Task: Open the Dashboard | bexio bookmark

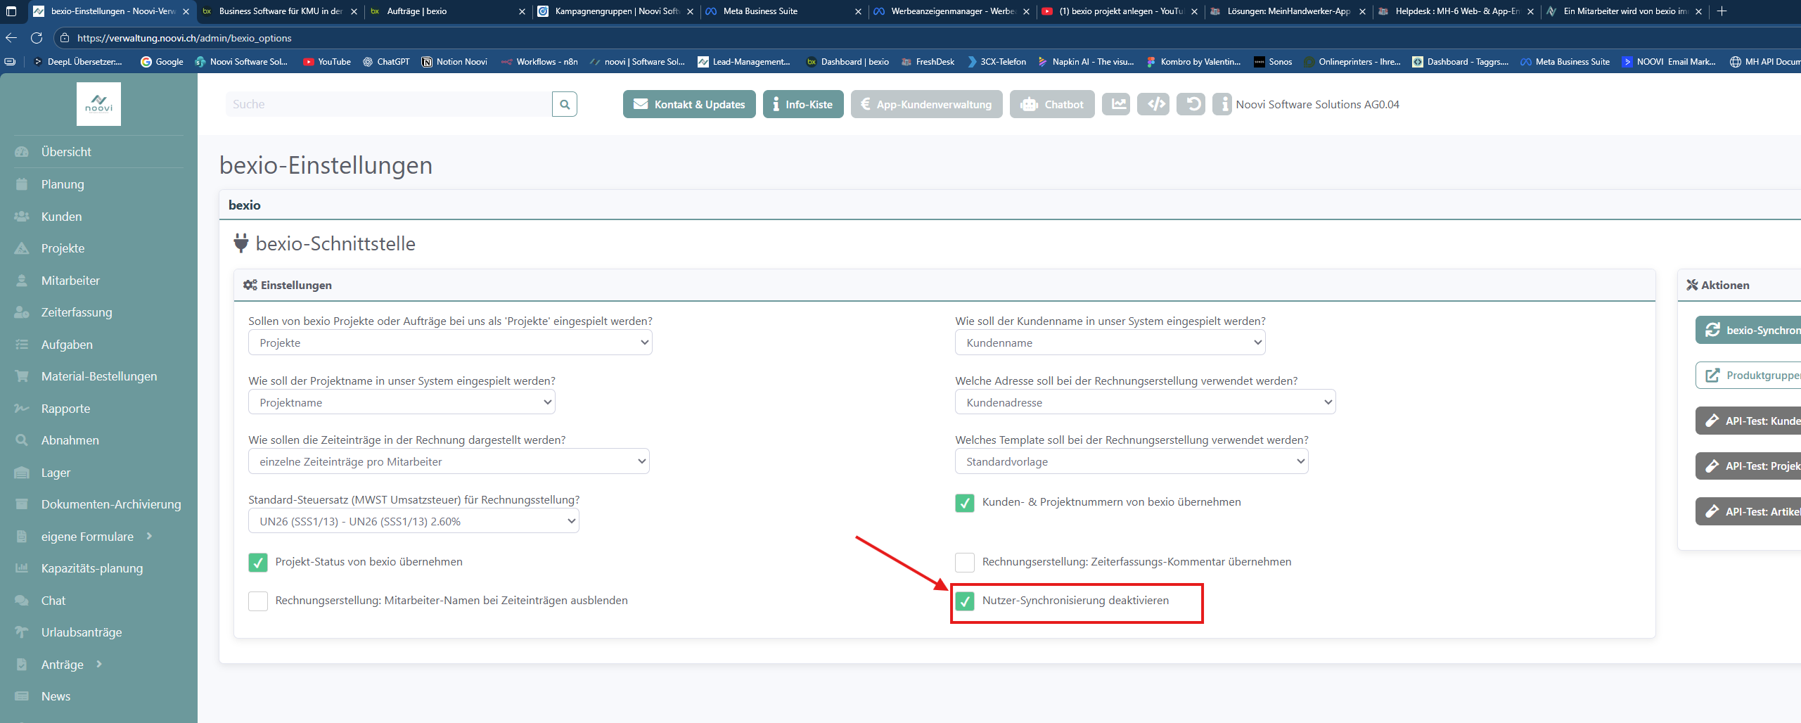Action: [x=847, y=62]
